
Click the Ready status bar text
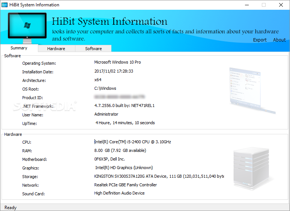tap(11, 208)
